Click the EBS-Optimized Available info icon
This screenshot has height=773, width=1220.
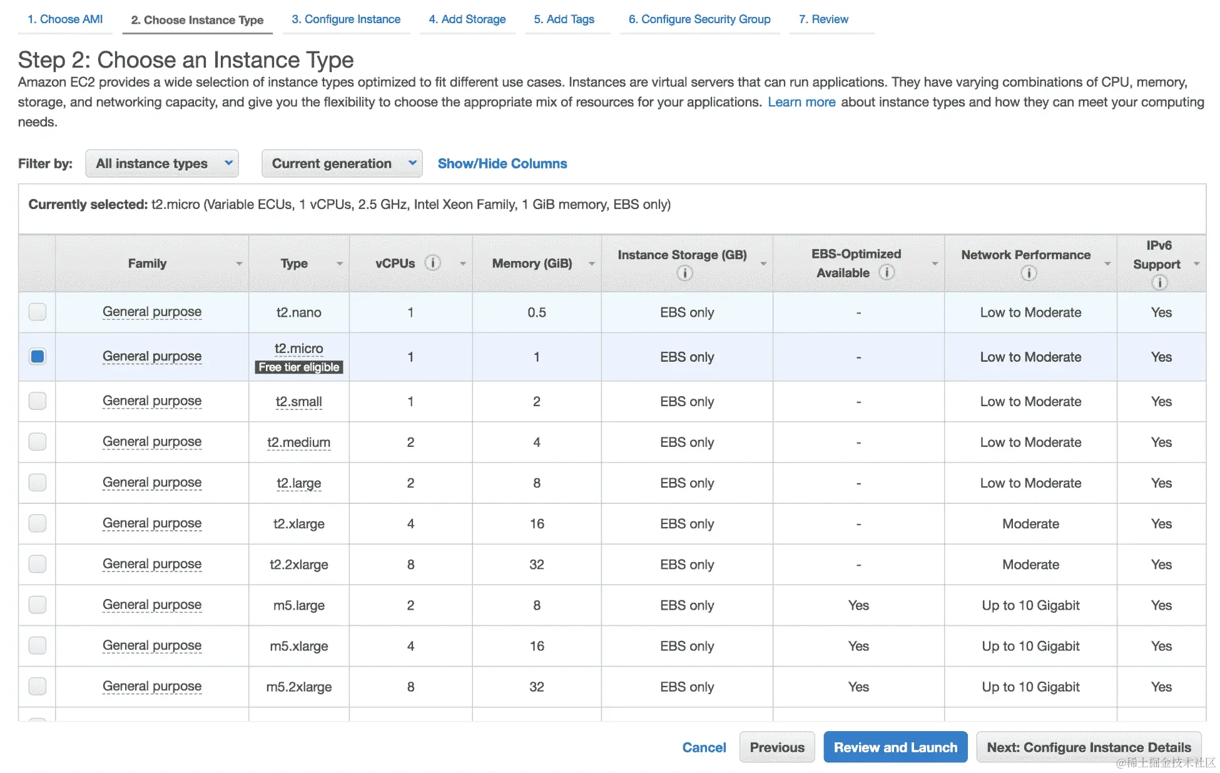[887, 272]
